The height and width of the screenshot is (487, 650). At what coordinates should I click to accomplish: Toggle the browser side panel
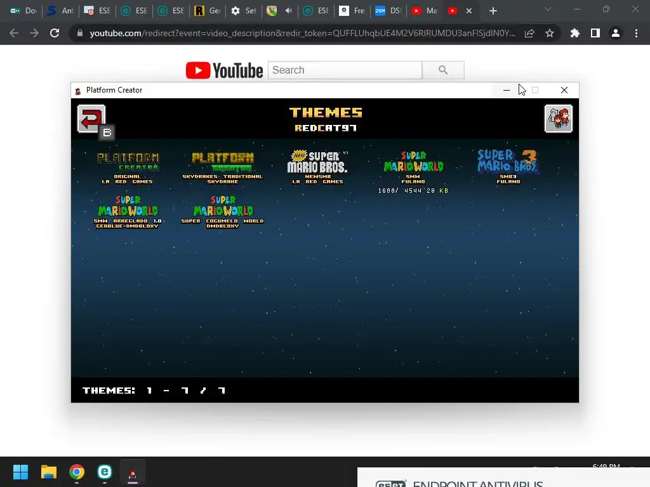click(x=595, y=33)
